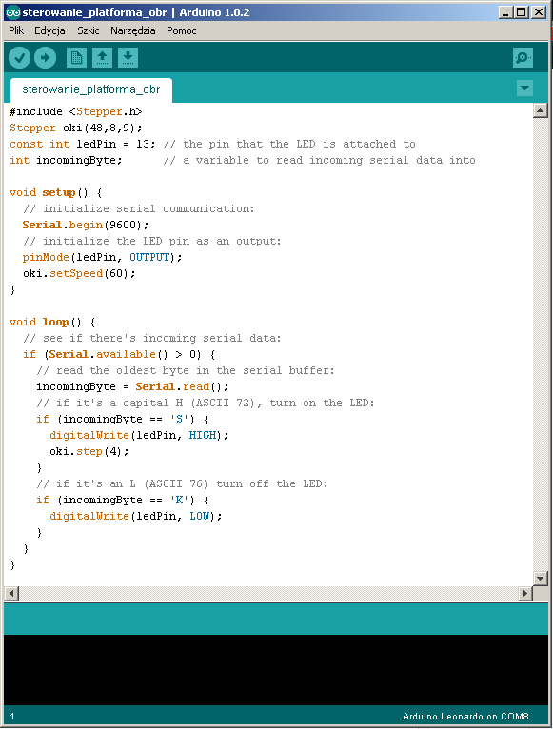
Task: Click the 'int incomingByte;' declaration
Action: [66, 161]
